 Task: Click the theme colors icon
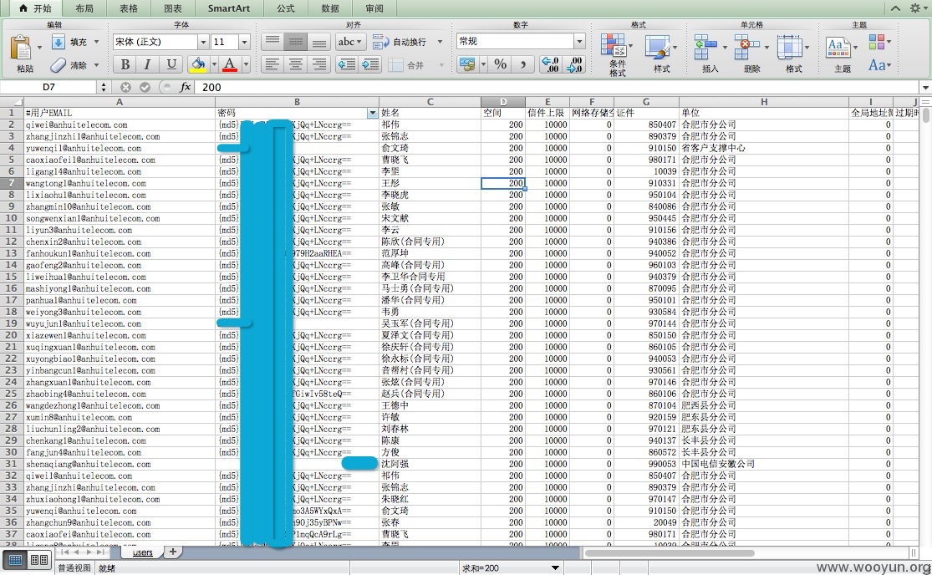pyautogui.click(x=876, y=42)
